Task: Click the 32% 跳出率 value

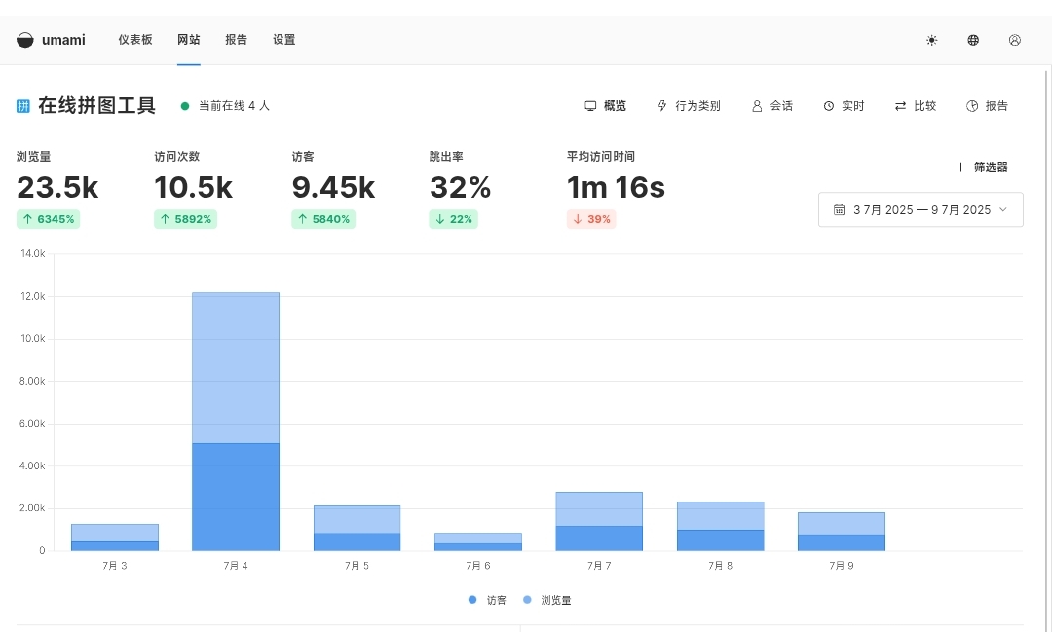Action: click(460, 187)
